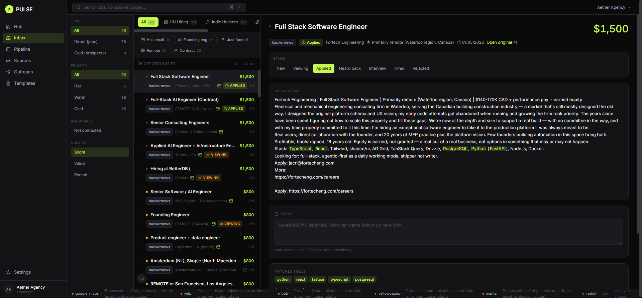
Task: Click the green PULSE logo icon
Action: 9,9
